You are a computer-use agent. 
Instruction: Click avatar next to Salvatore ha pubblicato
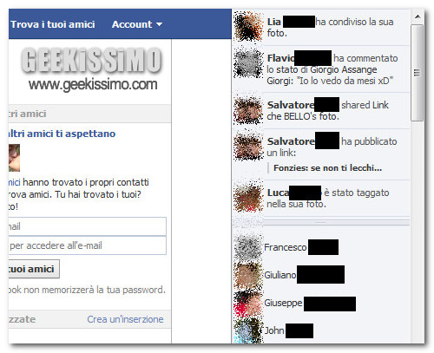pyautogui.click(x=248, y=146)
